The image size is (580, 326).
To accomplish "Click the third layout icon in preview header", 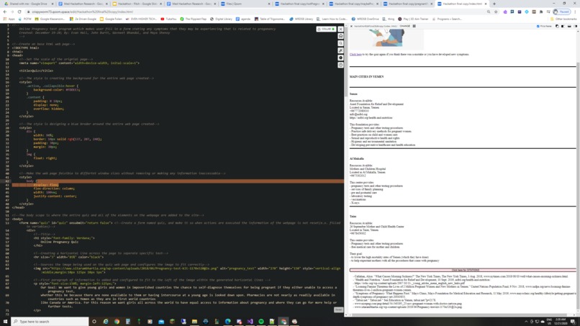I will pos(569,27).
